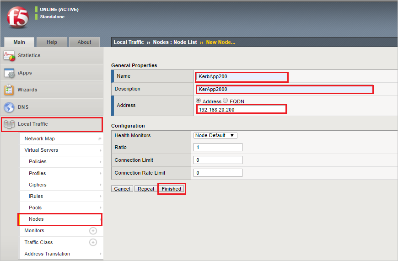Screen dimensions: 398x261
Task: Click the Ratio input field
Action: tap(218, 147)
